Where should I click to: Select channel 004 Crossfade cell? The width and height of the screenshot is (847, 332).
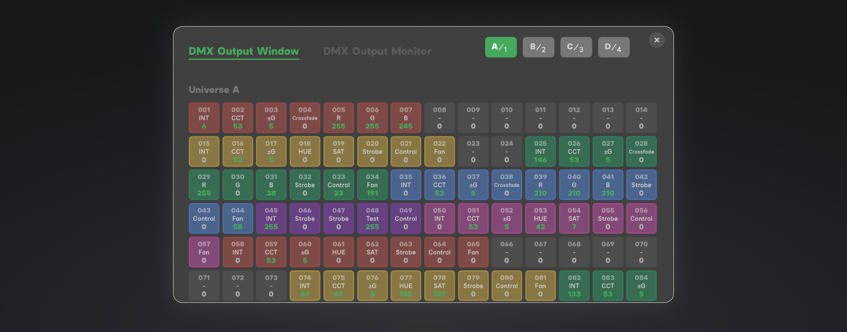click(x=305, y=118)
